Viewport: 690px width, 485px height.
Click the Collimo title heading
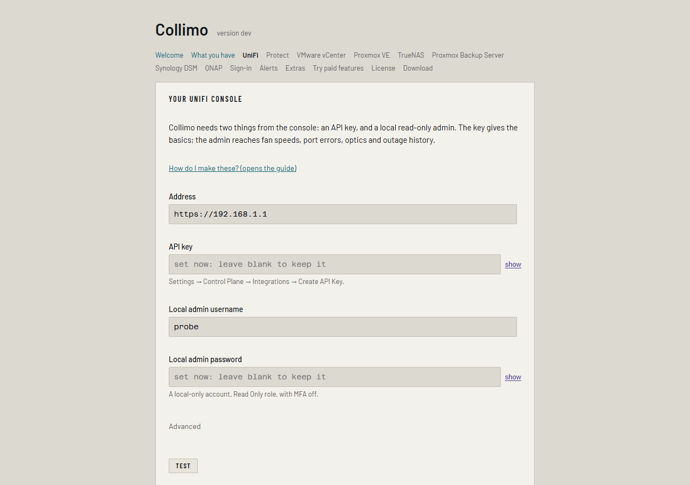(182, 30)
